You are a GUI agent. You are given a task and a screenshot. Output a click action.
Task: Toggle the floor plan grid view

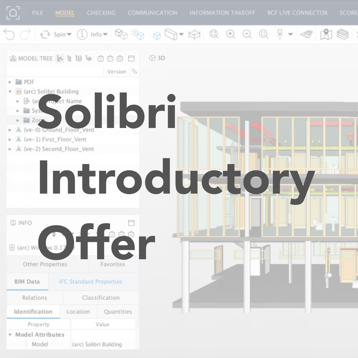point(306,34)
